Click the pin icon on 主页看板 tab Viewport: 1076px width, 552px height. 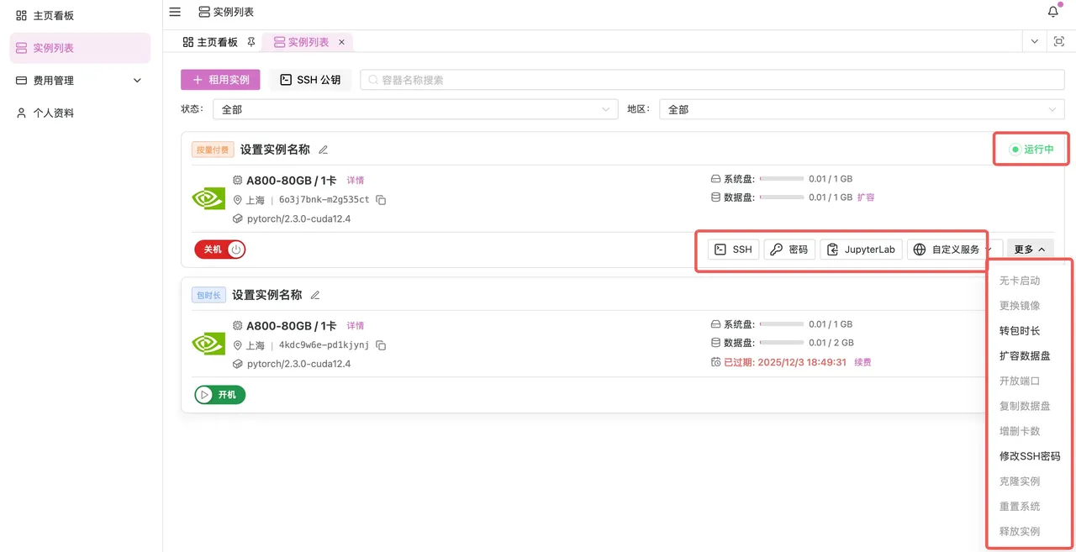click(x=251, y=42)
